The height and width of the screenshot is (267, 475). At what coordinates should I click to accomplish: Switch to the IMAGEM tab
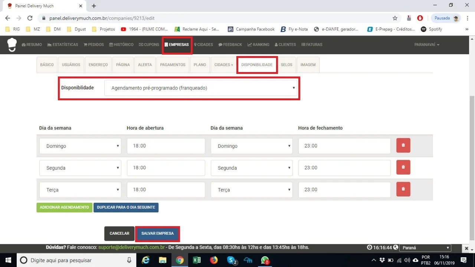308,65
